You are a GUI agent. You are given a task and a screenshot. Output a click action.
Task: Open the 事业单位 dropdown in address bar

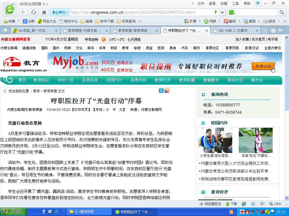click(x=60, y=12)
